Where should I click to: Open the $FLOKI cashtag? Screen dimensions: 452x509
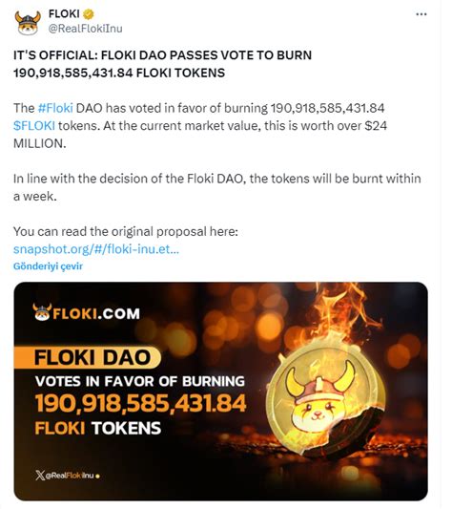pyautogui.click(x=34, y=126)
